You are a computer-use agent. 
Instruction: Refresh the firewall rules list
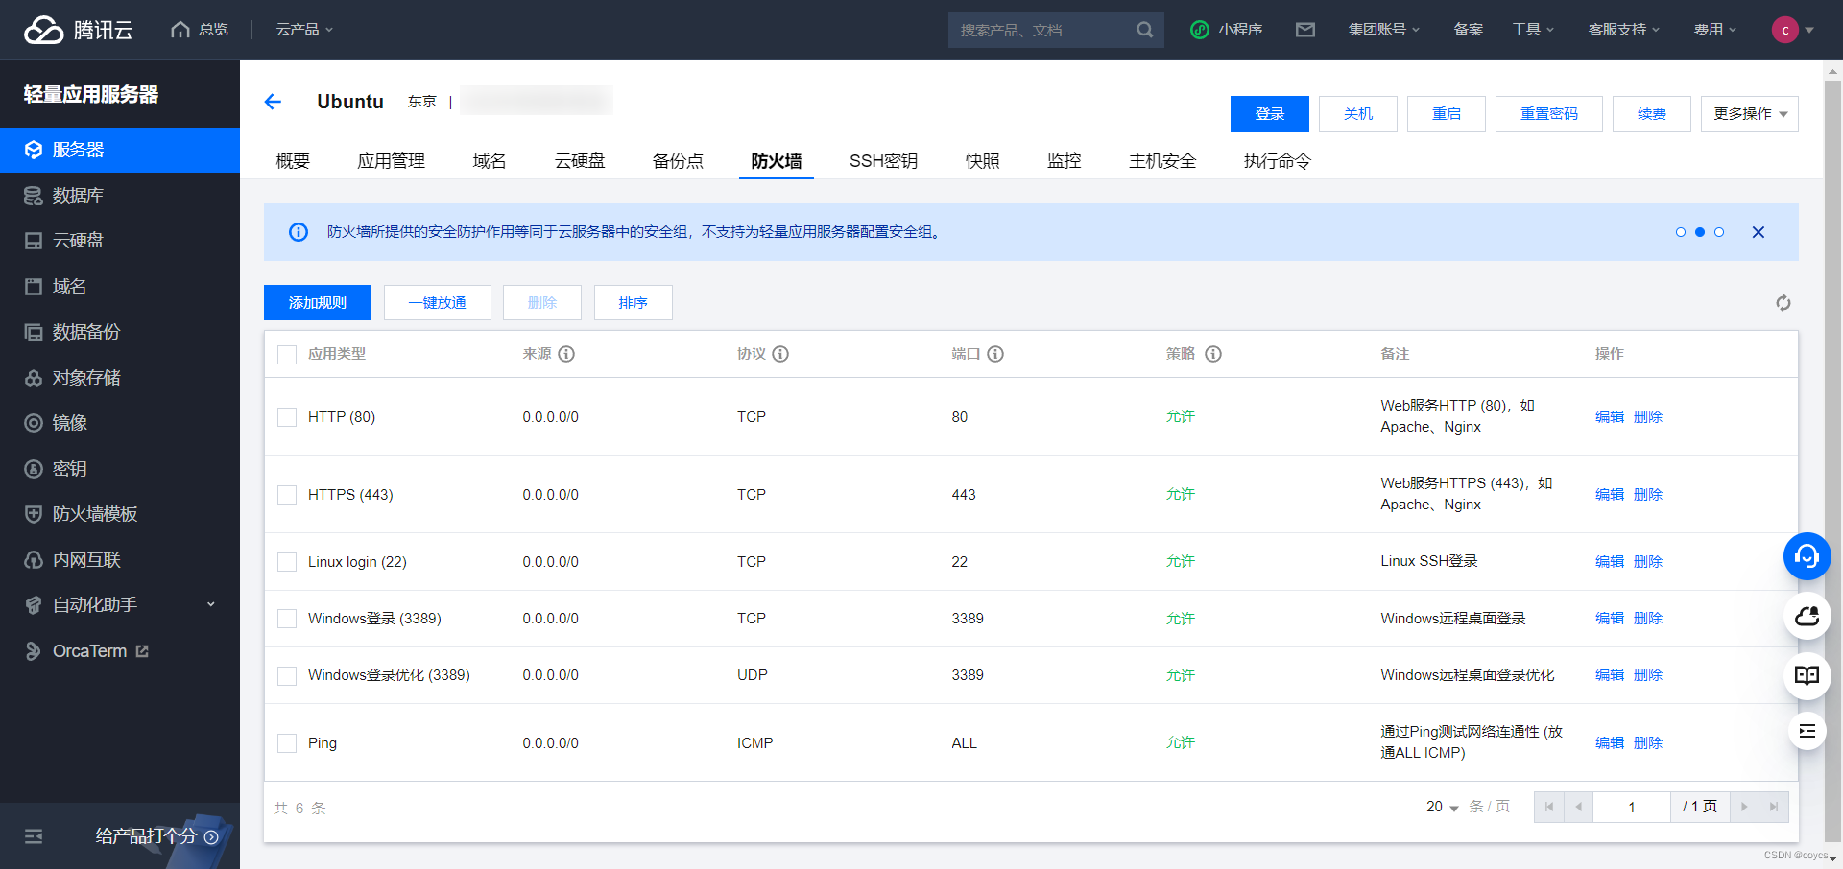click(x=1783, y=303)
